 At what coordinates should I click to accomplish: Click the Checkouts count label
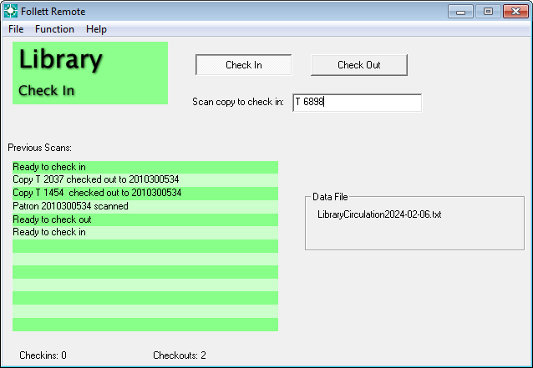pos(179,355)
